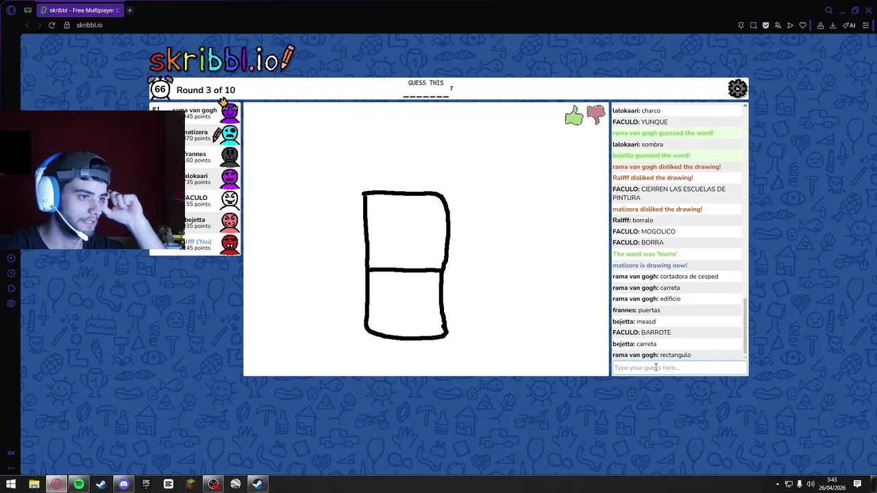Open the easy setup menu lines icon
877x493 pixels.
click(x=865, y=25)
